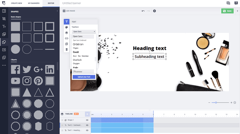Click the Shape 1 timeline bar
Screen dimensions: 240x134
click(122, 120)
